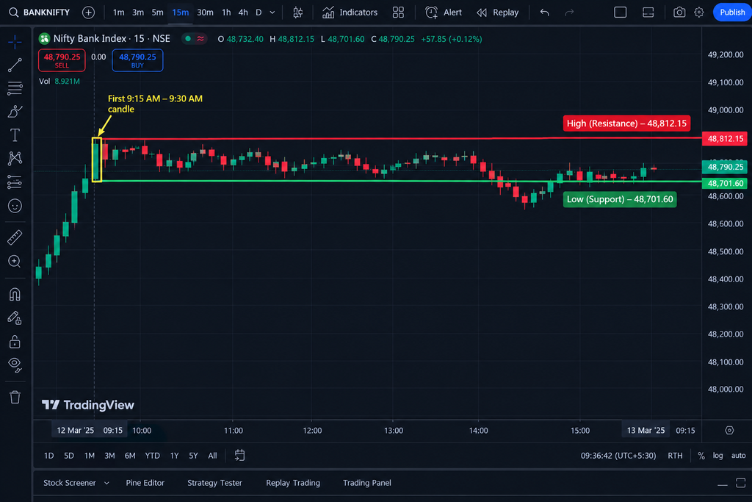752x502 pixels.
Task: Redo the last chart action
Action: click(569, 12)
